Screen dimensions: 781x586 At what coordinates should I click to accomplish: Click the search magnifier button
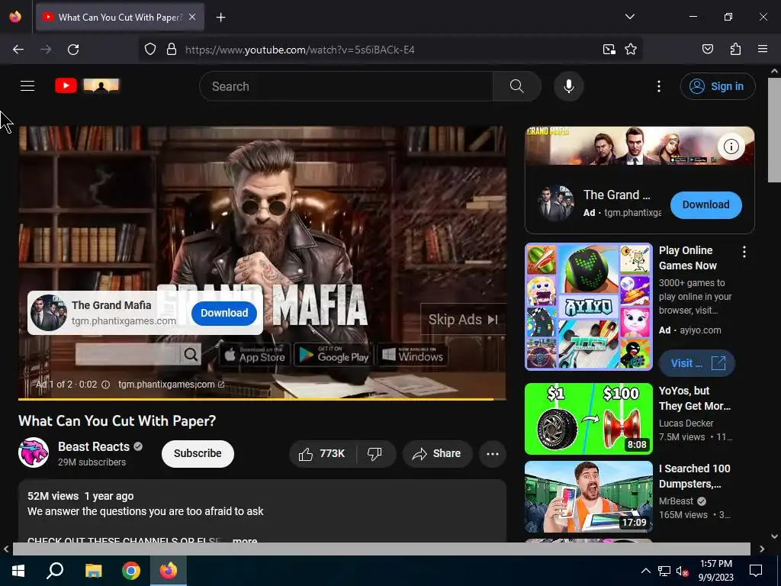[x=516, y=86]
